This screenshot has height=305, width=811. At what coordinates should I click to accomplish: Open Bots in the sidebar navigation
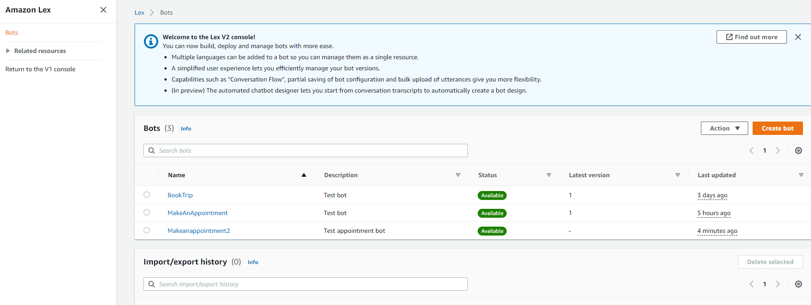12,33
